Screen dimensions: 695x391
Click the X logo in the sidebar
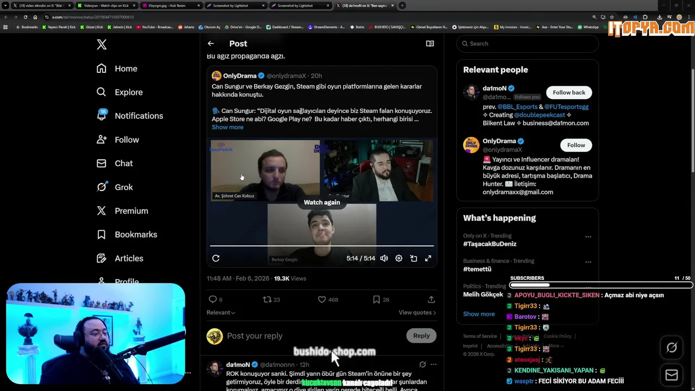[x=102, y=45]
